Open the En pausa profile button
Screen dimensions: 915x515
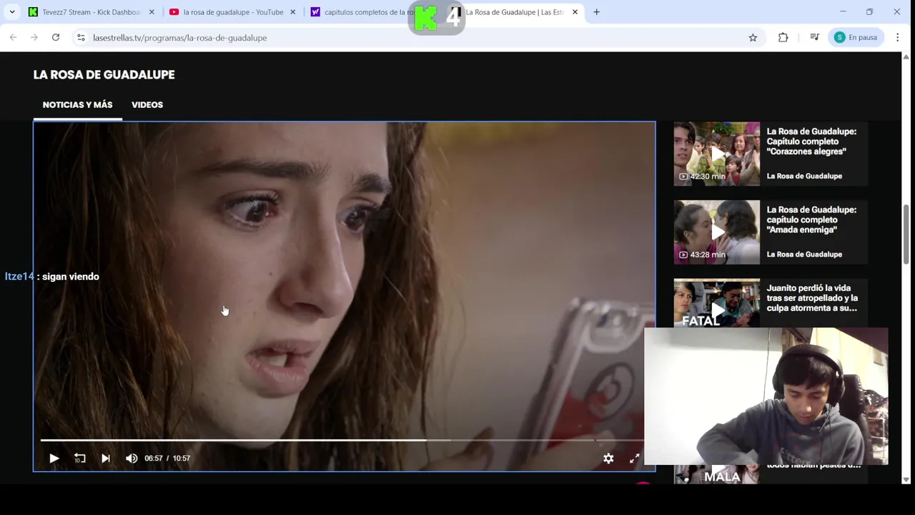coord(856,37)
